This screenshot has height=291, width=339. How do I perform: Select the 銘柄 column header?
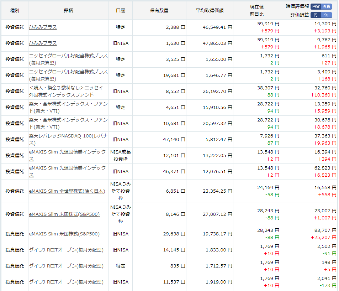(68, 10)
